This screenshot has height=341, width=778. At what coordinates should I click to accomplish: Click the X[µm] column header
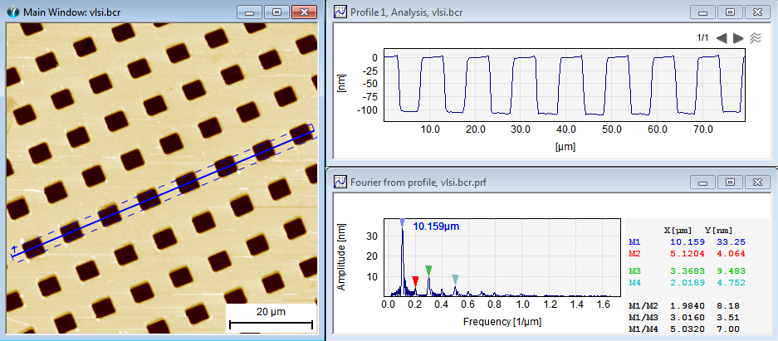676,231
